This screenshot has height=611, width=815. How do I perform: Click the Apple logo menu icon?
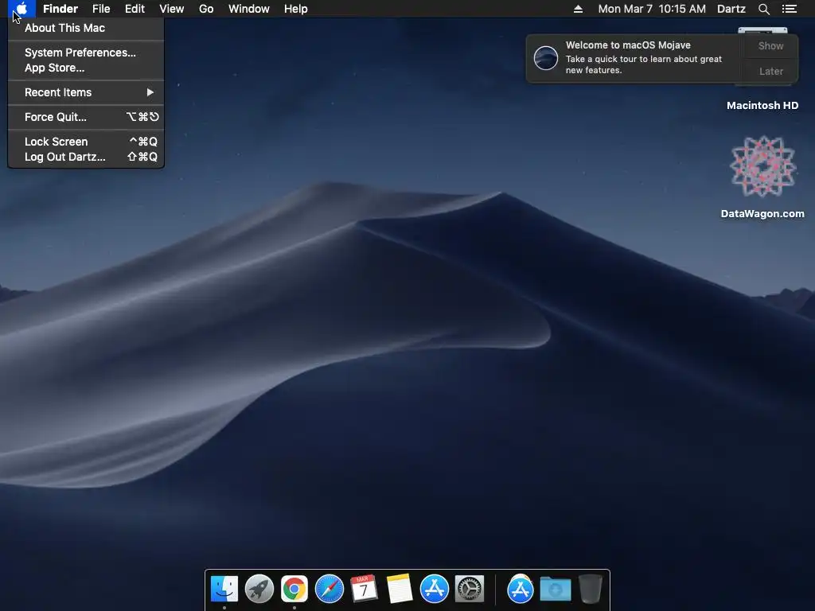click(21, 9)
